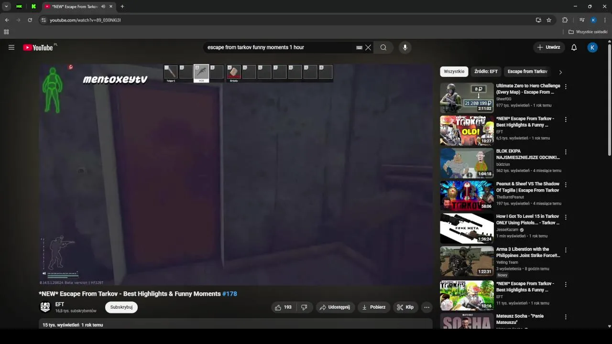Reload the current page
This screenshot has height=344, width=612.
30,20
